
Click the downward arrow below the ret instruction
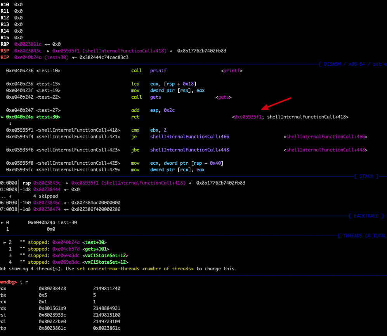(10, 124)
